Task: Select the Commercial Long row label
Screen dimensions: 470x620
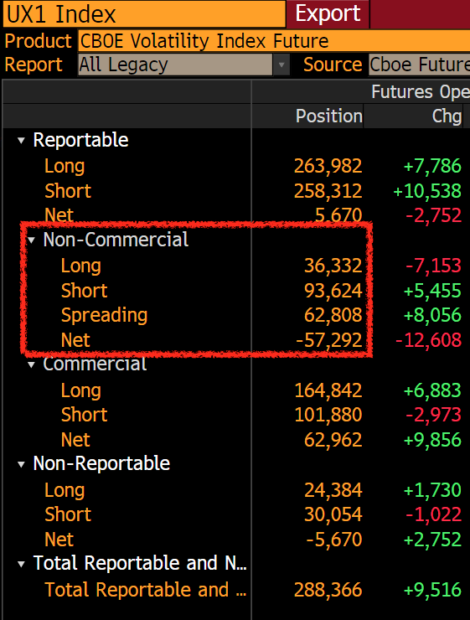Action: 81,390
